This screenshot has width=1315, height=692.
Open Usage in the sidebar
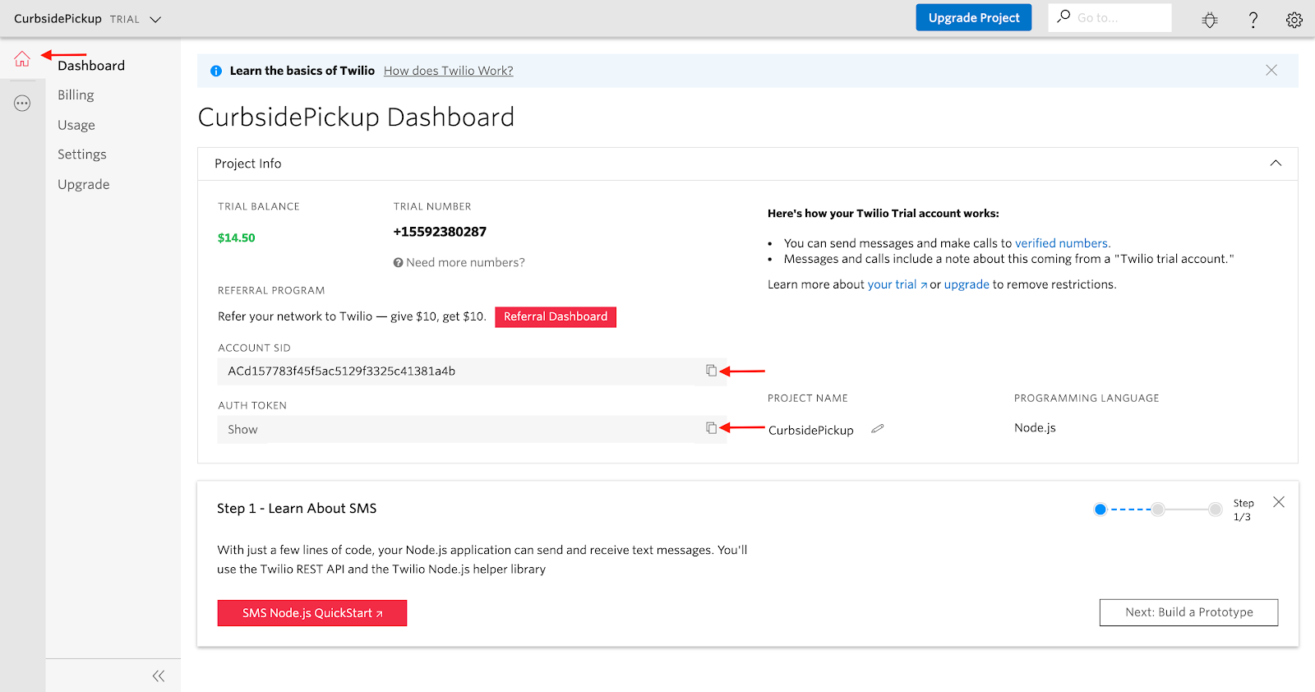pyautogui.click(x=76, y=125)
